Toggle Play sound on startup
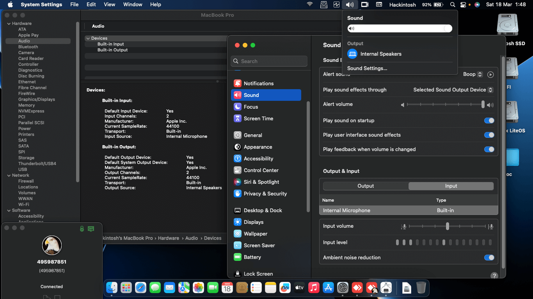This screenshot has height=299, width=533. pyautogui.click(x=489, y=121)
